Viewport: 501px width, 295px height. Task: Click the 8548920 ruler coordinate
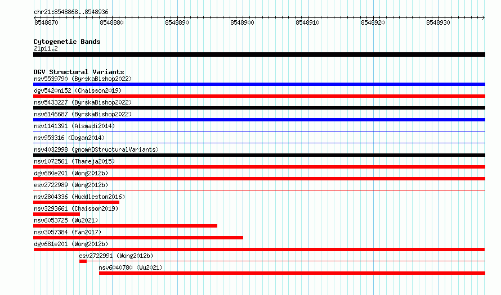pyautogui.click(x=373, y=22)
